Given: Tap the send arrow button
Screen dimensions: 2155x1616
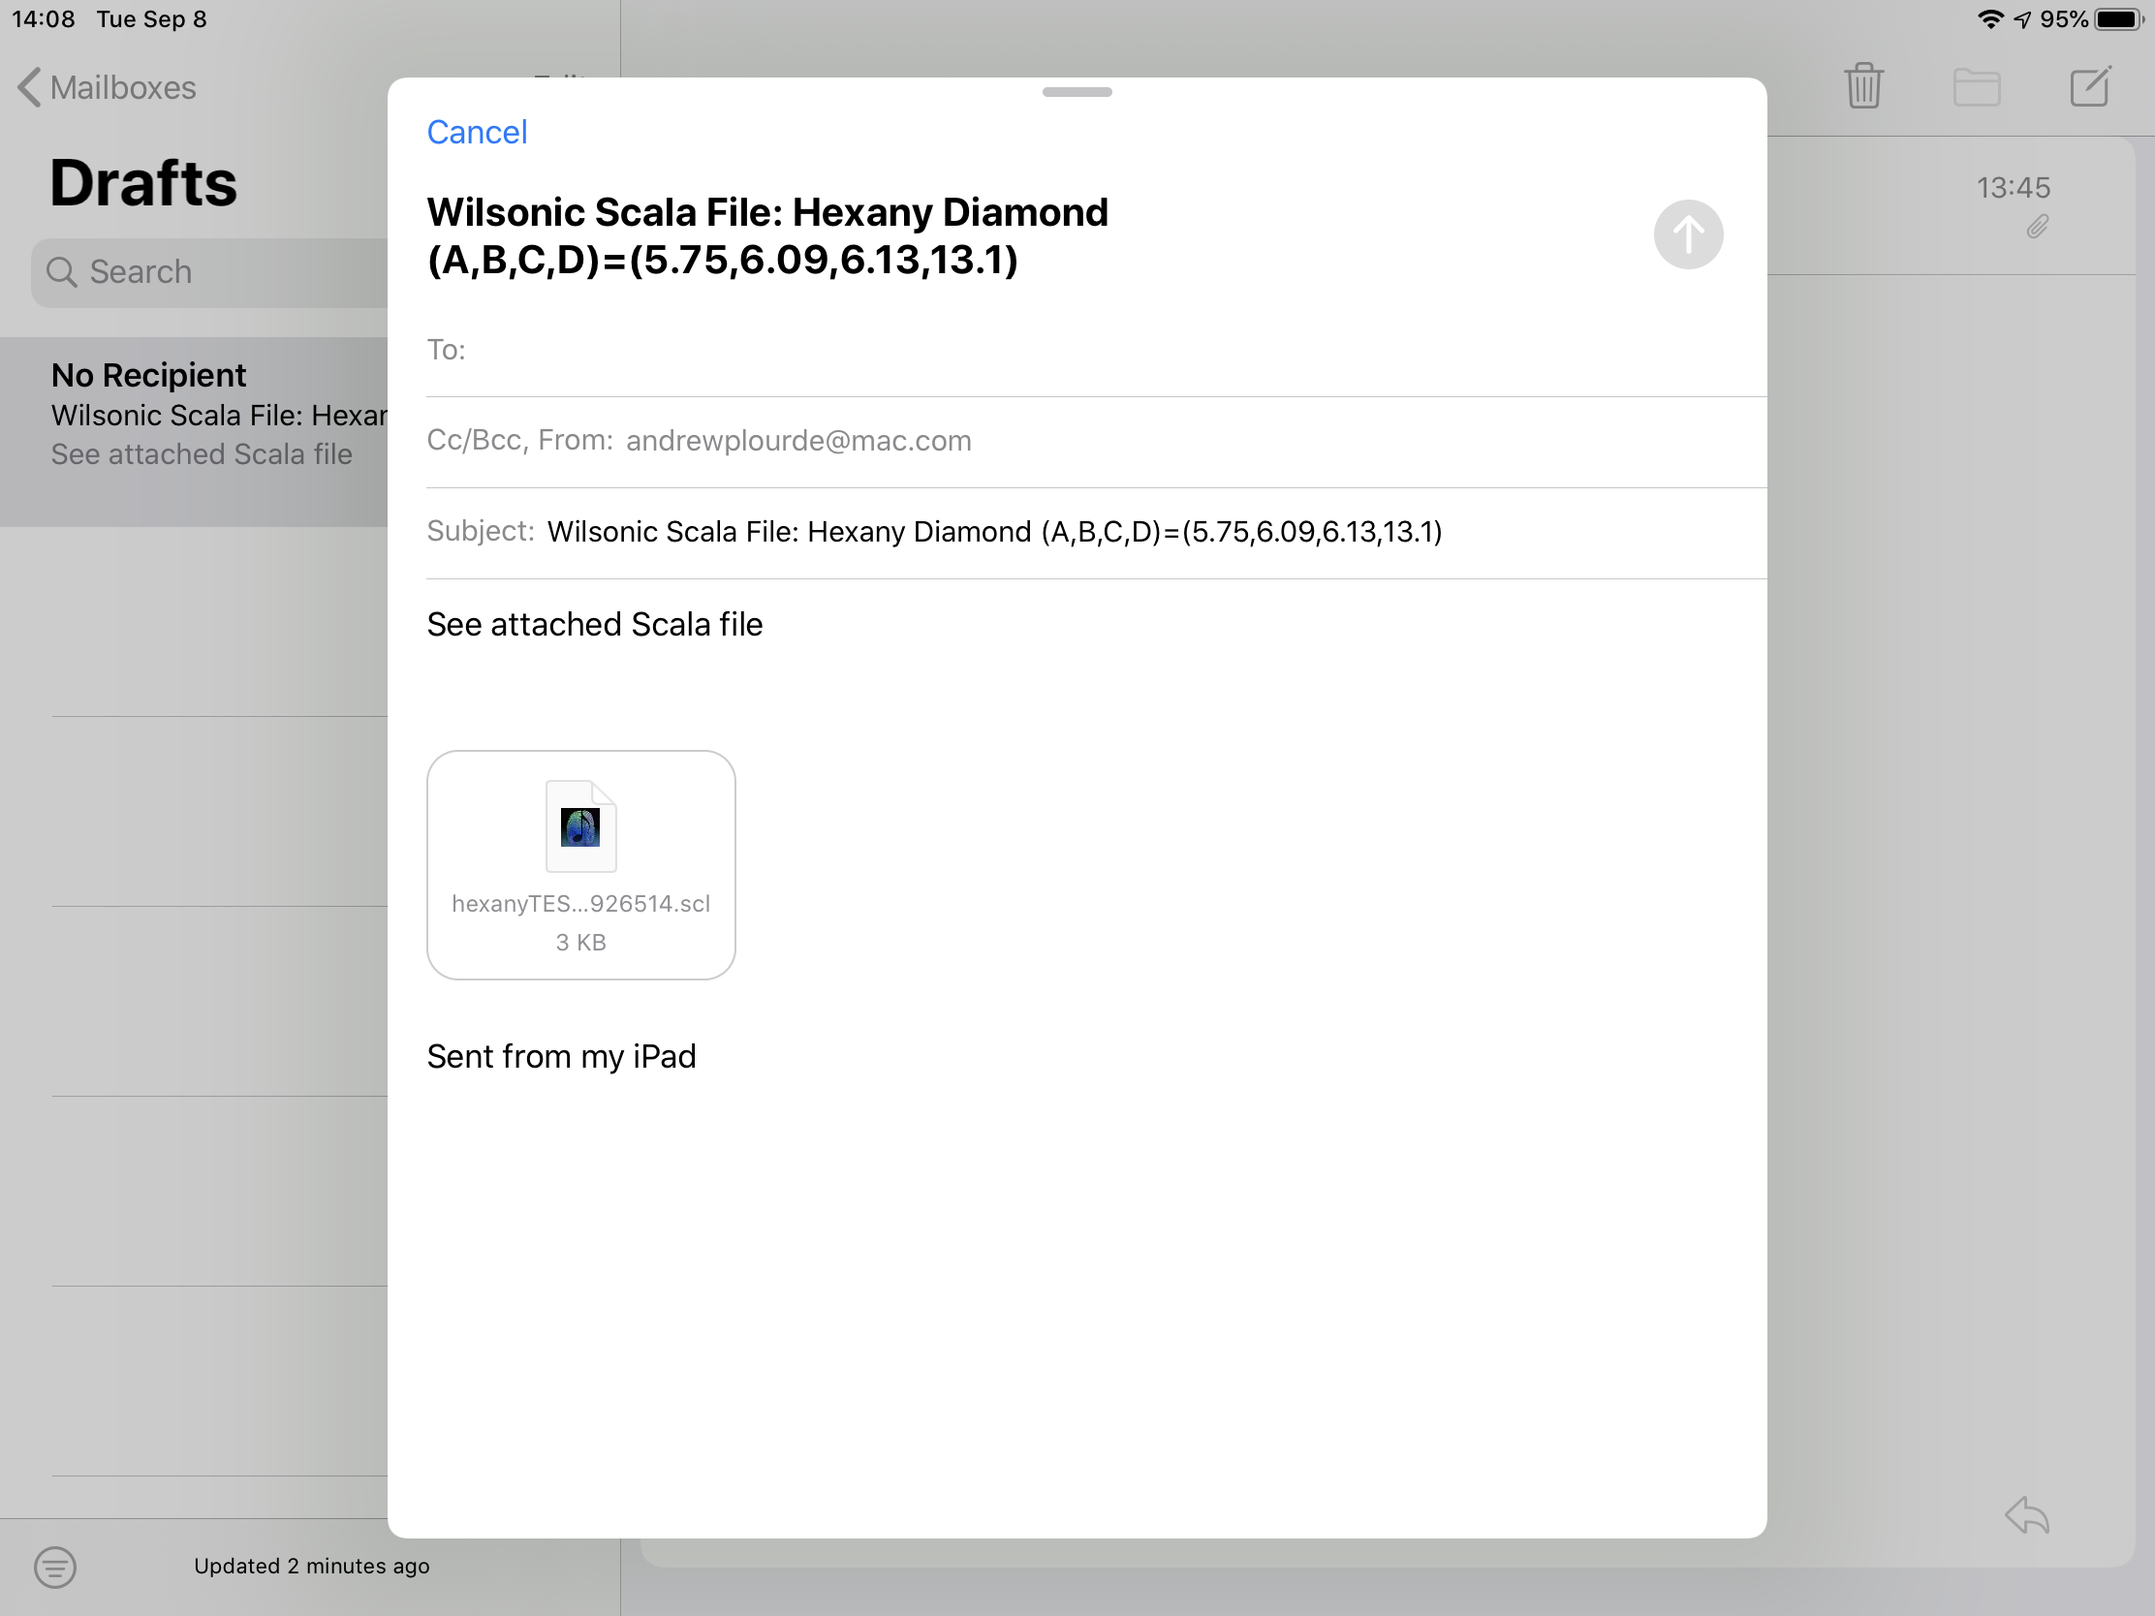Looking at the screenshot, I should click(1687, 234).
